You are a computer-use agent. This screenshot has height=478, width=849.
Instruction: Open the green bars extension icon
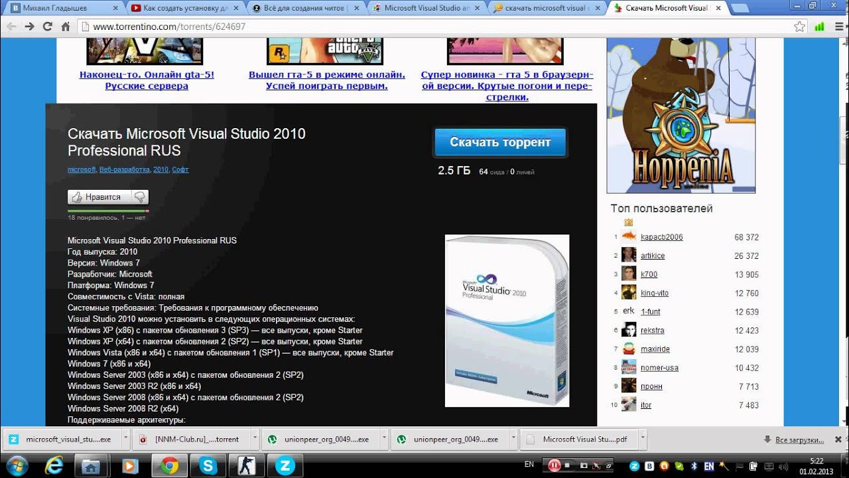tap(820, 27)
